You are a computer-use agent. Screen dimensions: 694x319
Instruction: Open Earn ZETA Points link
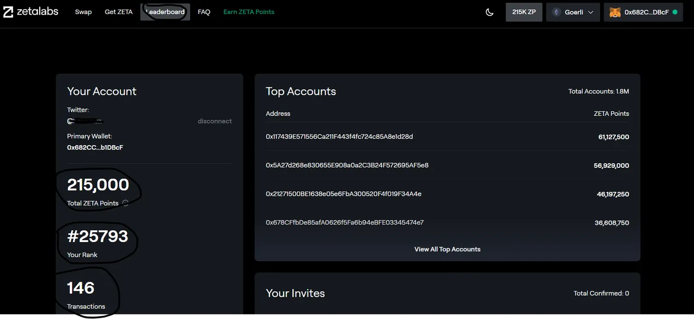point(249,12)
